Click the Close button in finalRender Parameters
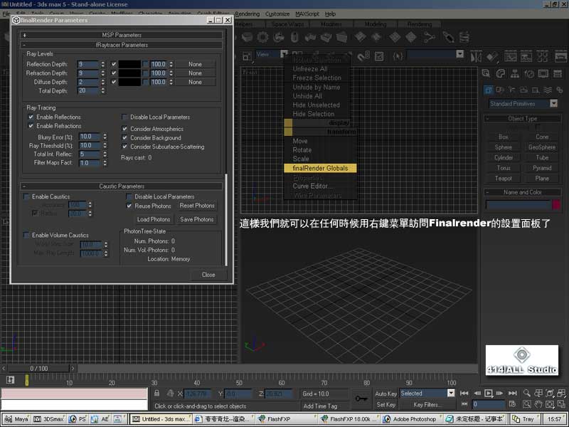 [208, 275]
